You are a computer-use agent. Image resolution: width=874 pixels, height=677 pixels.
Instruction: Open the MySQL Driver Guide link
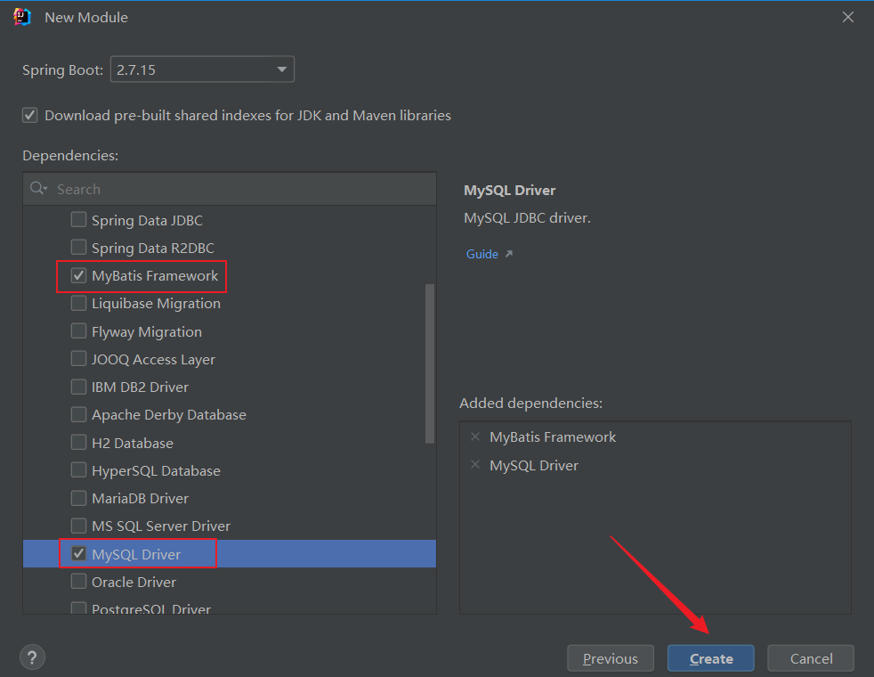point(482,254)
